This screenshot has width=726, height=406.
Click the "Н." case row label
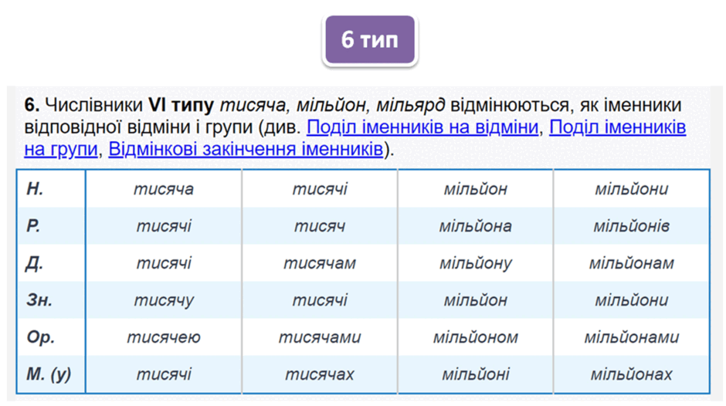(52, 189)
